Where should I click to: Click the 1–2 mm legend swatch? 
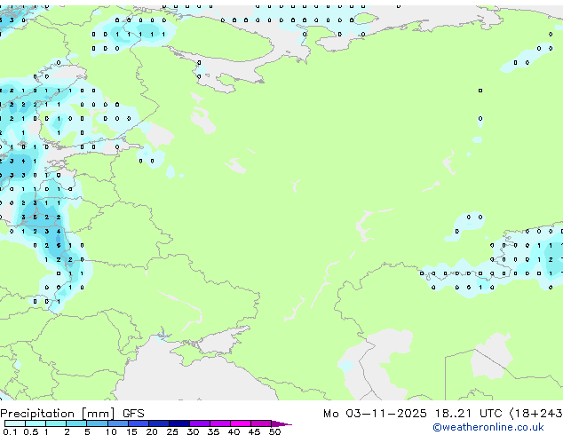click(x=56, y=423)
